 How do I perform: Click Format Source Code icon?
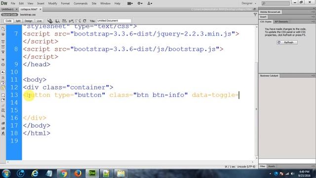coord(3,133)
